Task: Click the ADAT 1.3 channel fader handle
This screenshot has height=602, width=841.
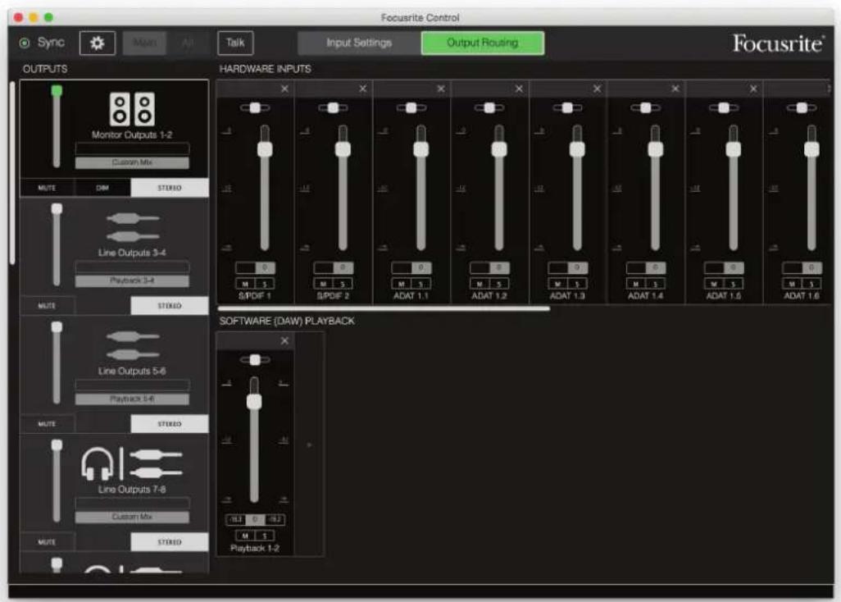Action: 577,149
